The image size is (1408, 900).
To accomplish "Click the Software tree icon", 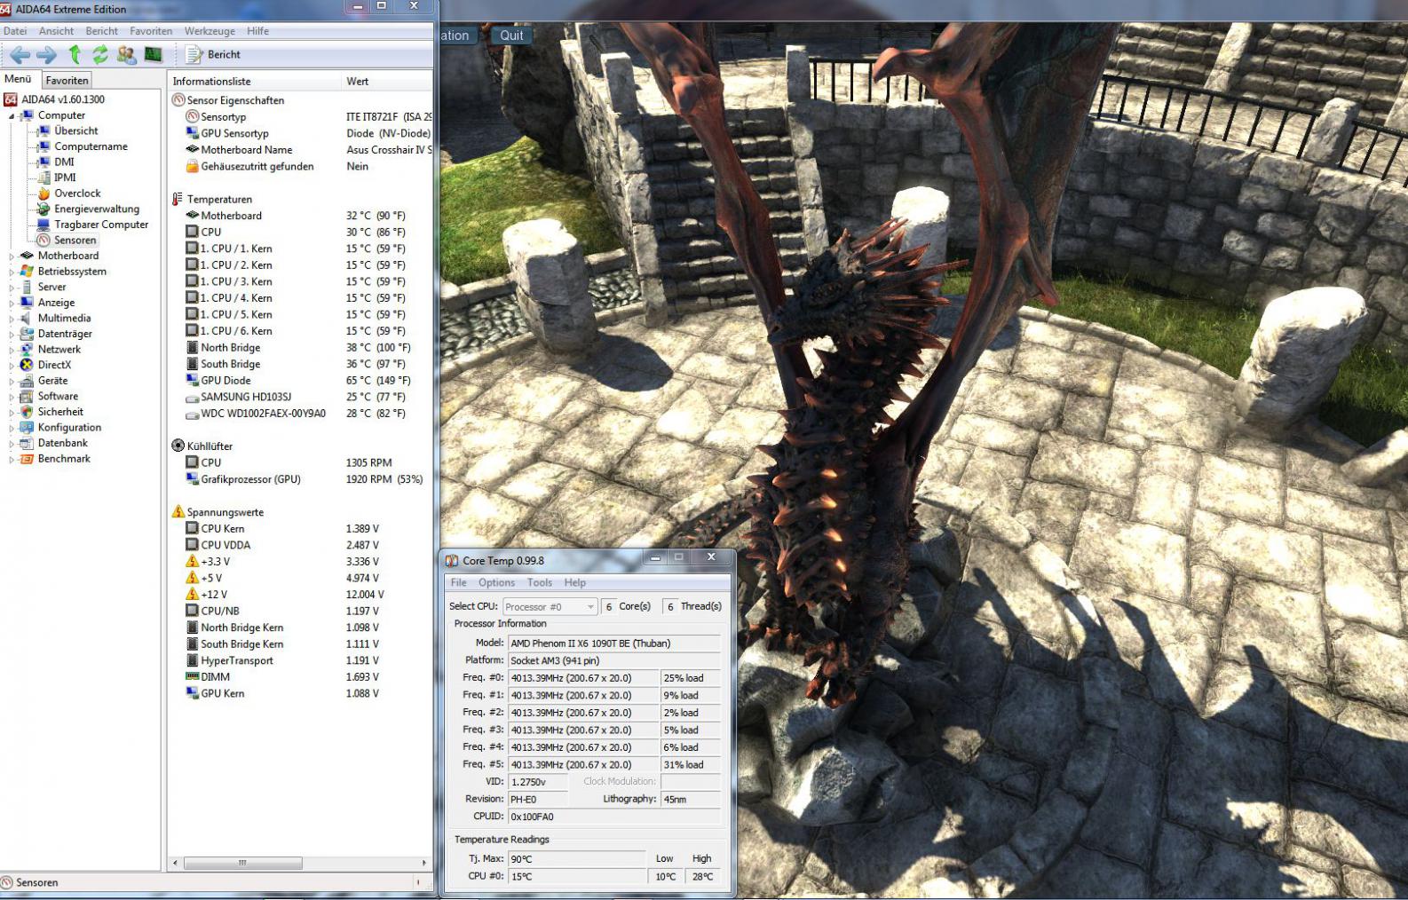I will point(27,396).
